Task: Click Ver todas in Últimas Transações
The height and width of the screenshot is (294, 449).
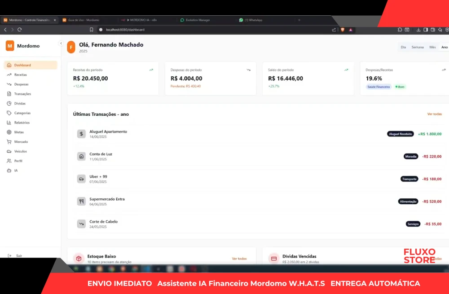Action: pos(434,114)
